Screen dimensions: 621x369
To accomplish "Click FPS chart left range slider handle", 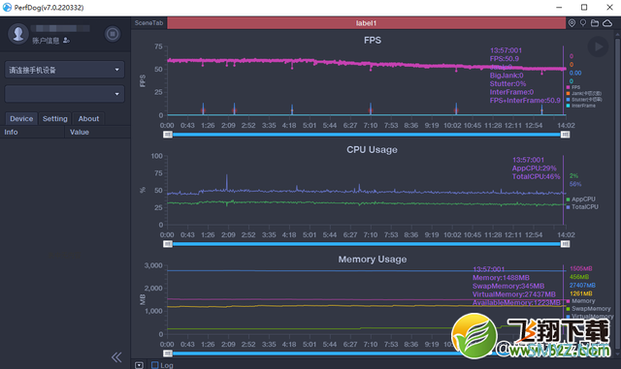I will [x=168, y=135].
